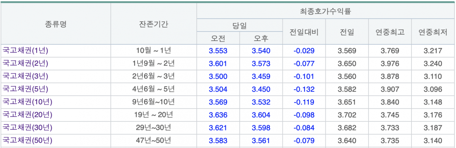This screenshot has width=456, height=148.
Task: Click the 종류명 column header
Action: coord(56,24)
